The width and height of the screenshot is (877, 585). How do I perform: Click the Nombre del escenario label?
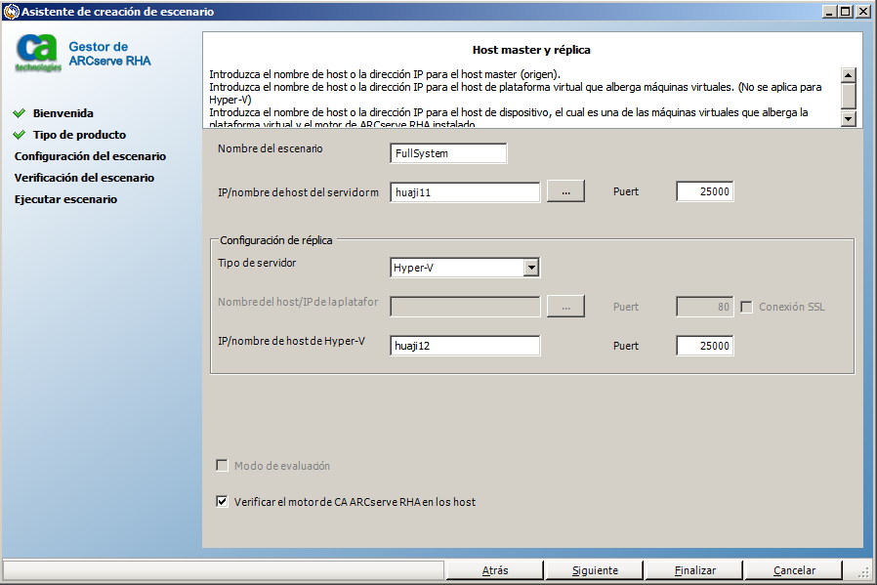coord(271,148)
